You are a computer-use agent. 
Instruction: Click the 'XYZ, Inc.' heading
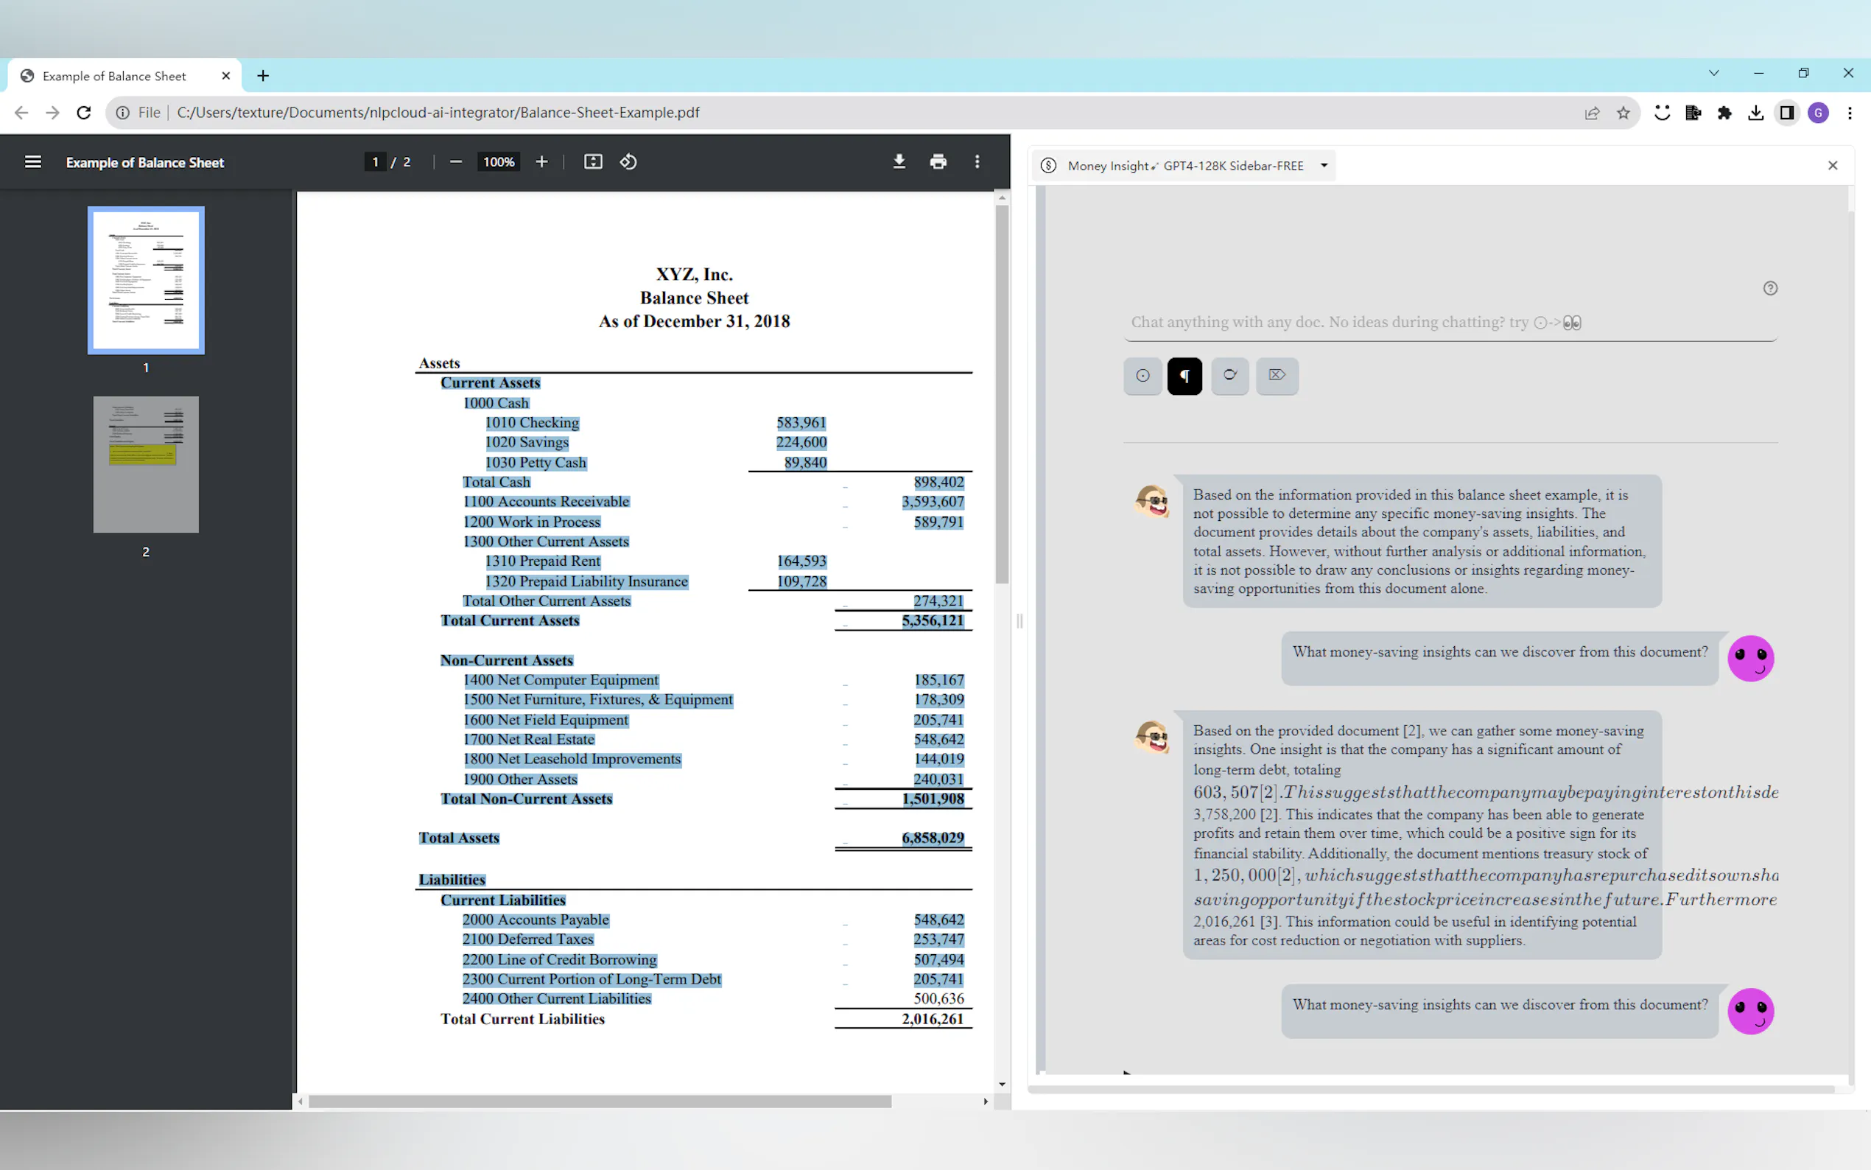click(x=695, y=275)
